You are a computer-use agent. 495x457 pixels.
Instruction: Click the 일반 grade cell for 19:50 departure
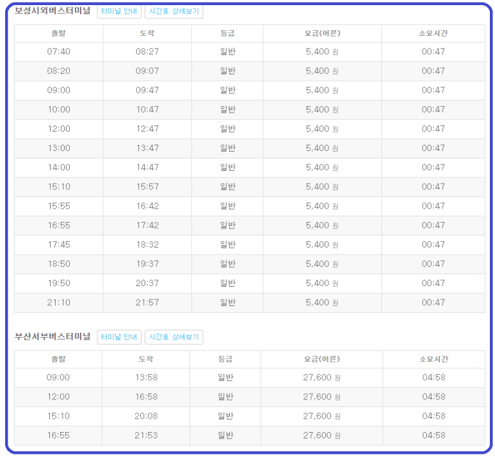coord(227,283)
